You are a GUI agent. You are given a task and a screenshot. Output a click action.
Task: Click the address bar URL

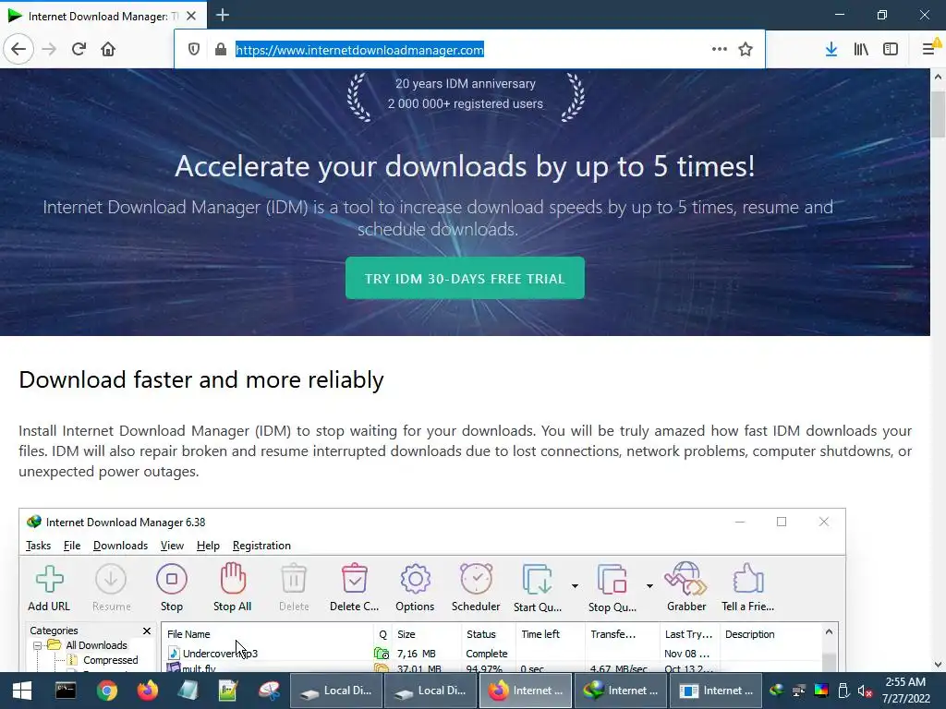click(359, 50)
